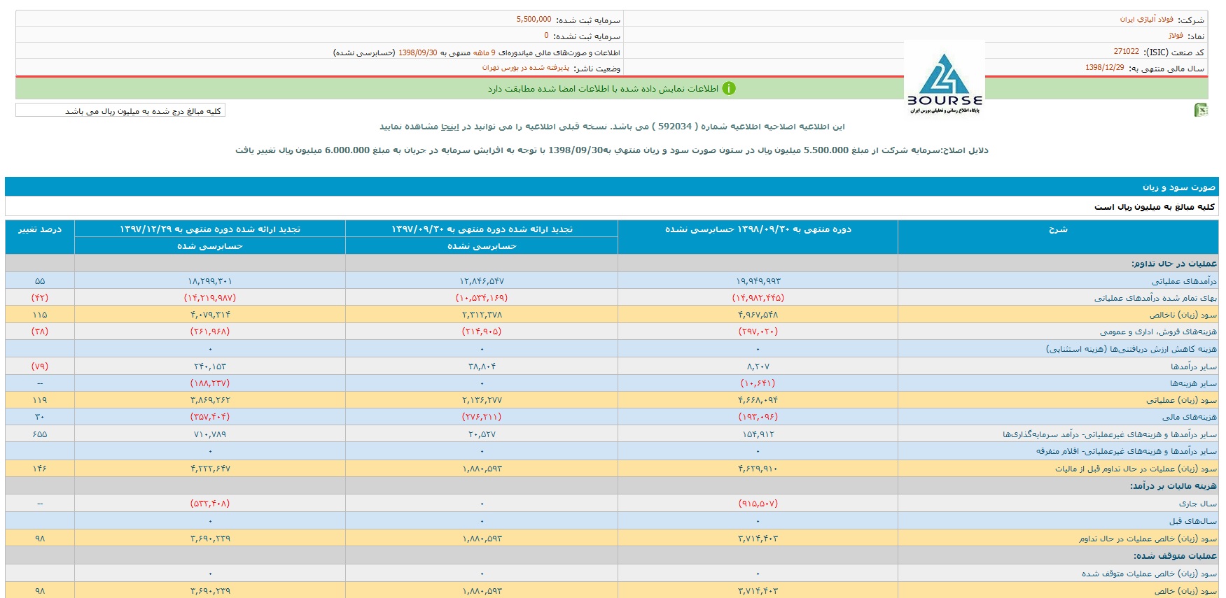
Task: Select the value '۳۸,۸۰۴'
Action: (482, 366)
